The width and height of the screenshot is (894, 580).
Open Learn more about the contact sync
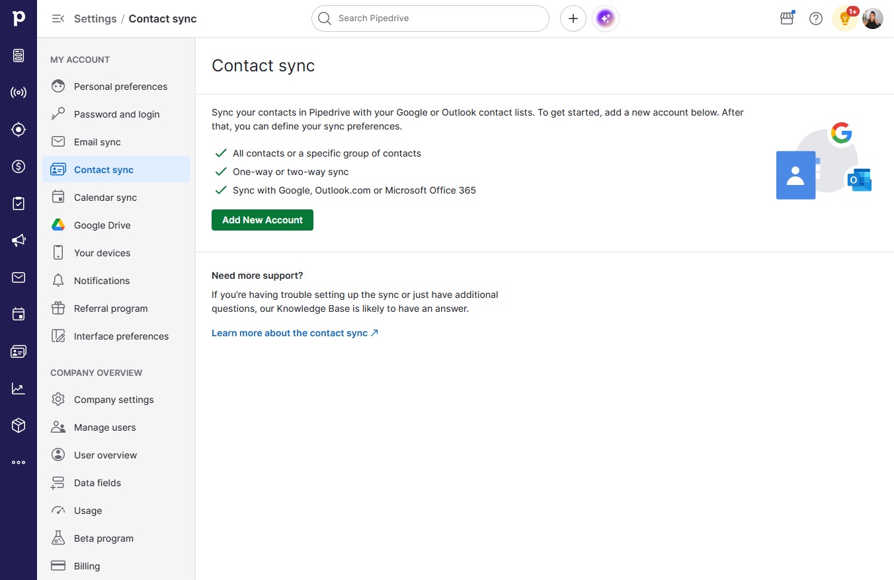pyautogui.click(x=295, y=333)
